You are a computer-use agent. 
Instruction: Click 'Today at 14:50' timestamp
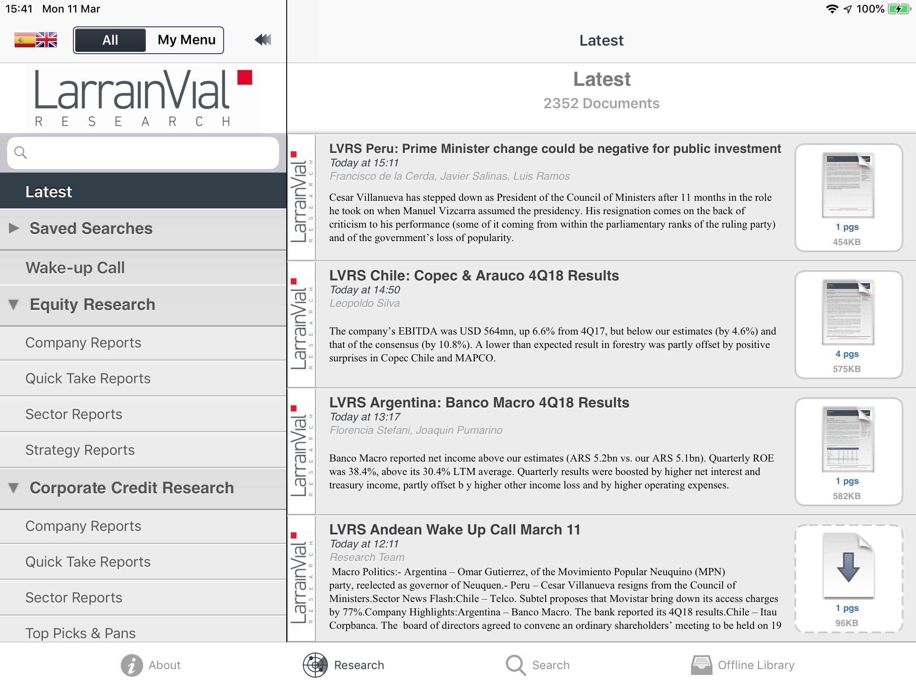(365, 290)
